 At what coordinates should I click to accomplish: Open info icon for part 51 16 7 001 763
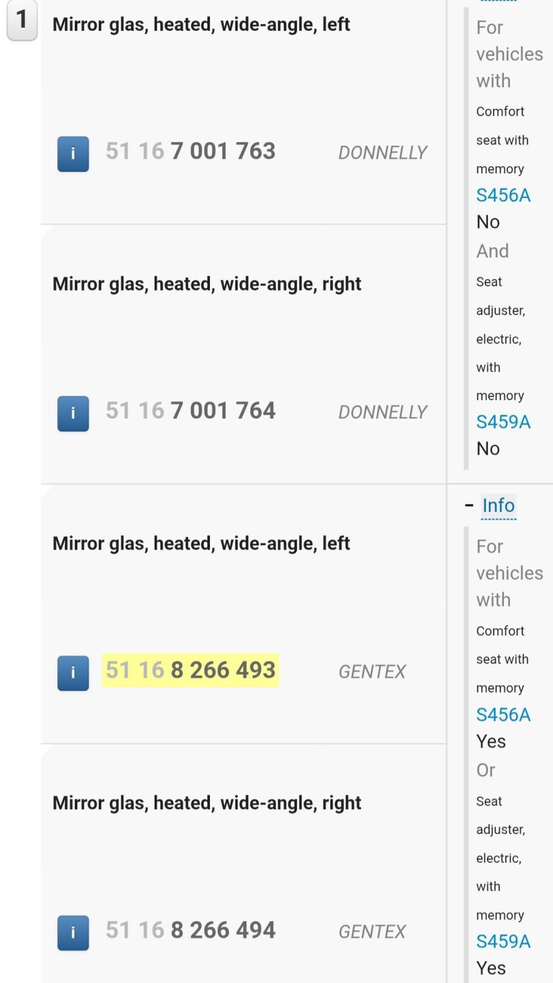73,154
